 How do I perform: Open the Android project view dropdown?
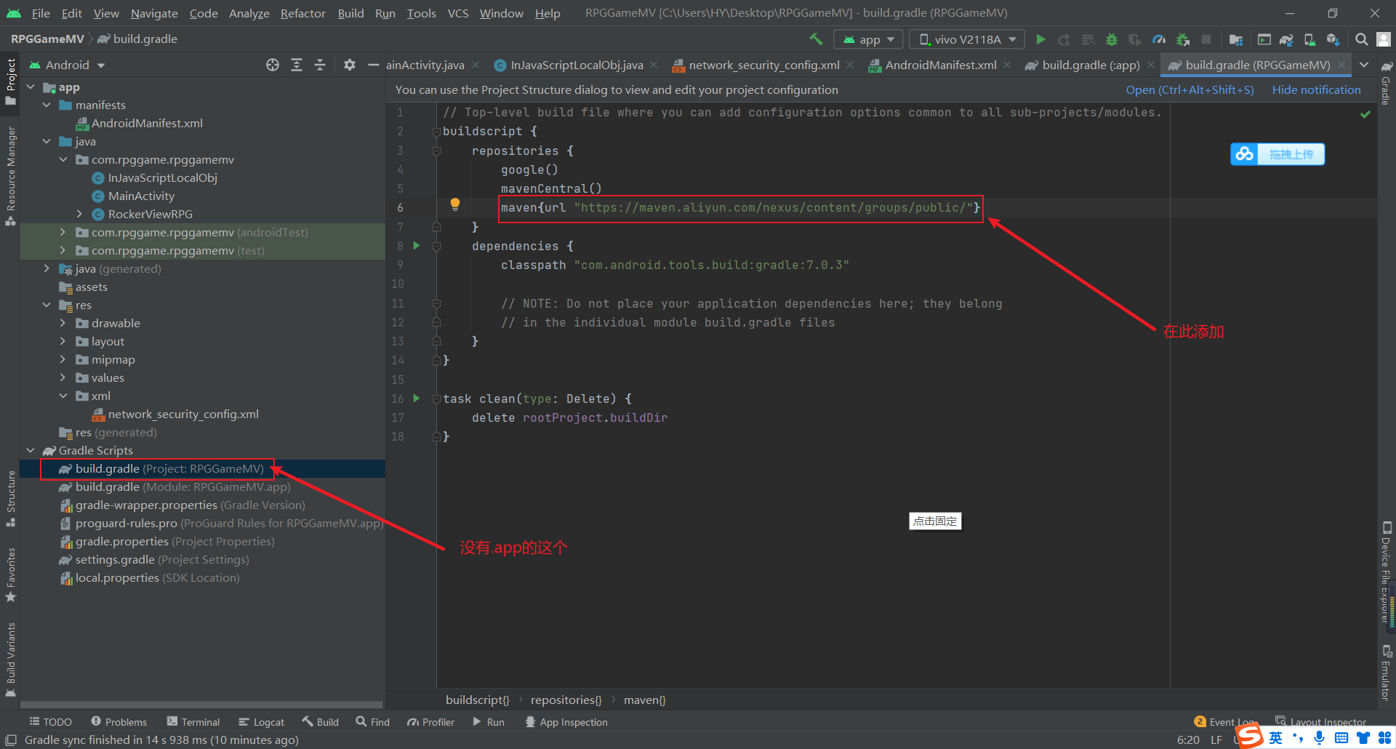(x=67, y=65)
